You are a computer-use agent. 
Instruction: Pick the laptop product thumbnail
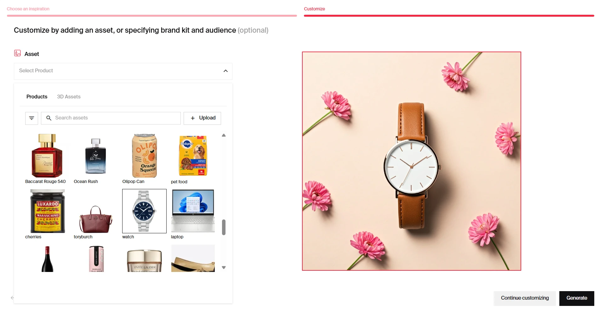(x=193, y=211)
